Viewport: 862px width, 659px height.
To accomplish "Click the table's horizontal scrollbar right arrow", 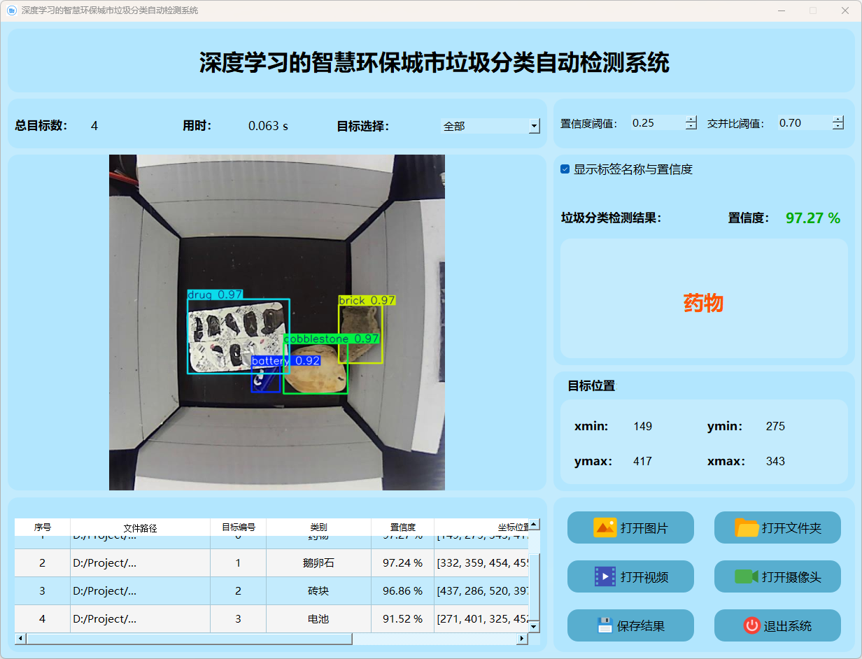I will (x=521, y=639).
